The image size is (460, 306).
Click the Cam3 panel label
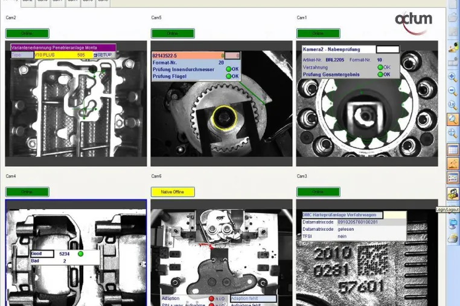302,176
